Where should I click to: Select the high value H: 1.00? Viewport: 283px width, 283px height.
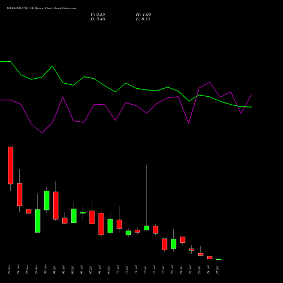pos(143,15)
